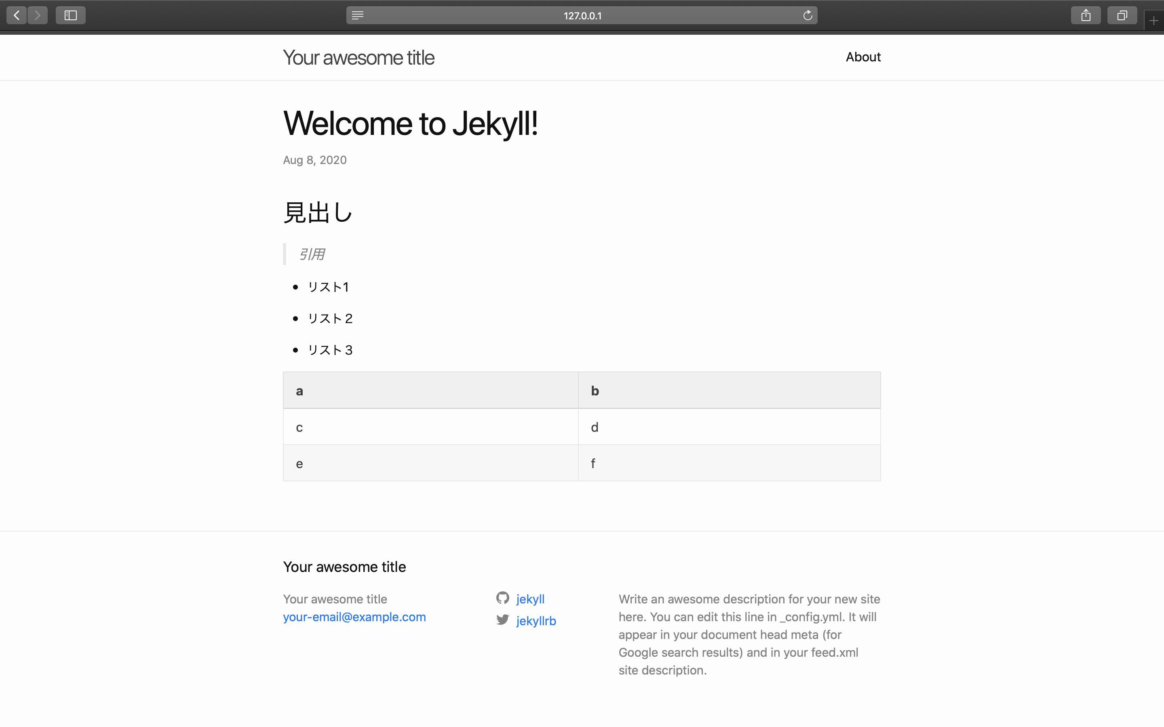This screenshot has height=727, width=1164.
Task: Click the footer heading Your awesome title
Action: click(344, 567)
